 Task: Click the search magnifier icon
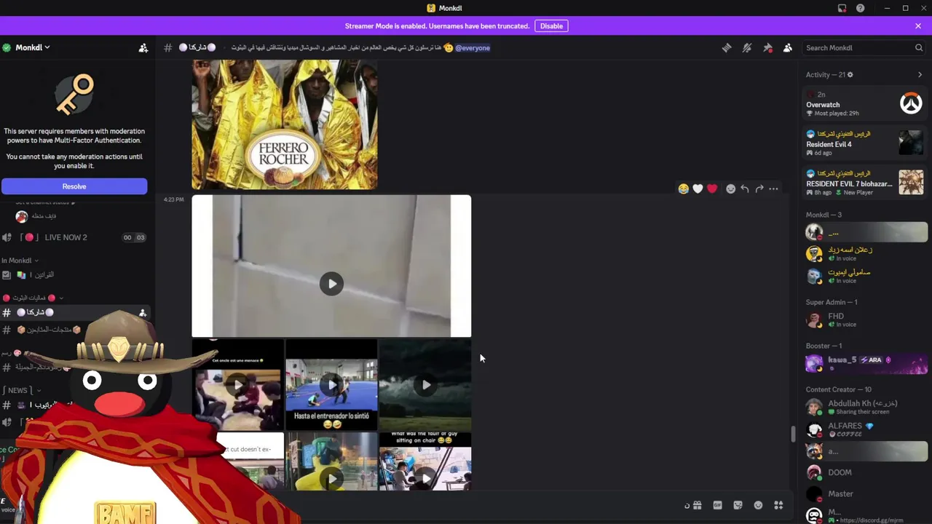tap(919, 47)
